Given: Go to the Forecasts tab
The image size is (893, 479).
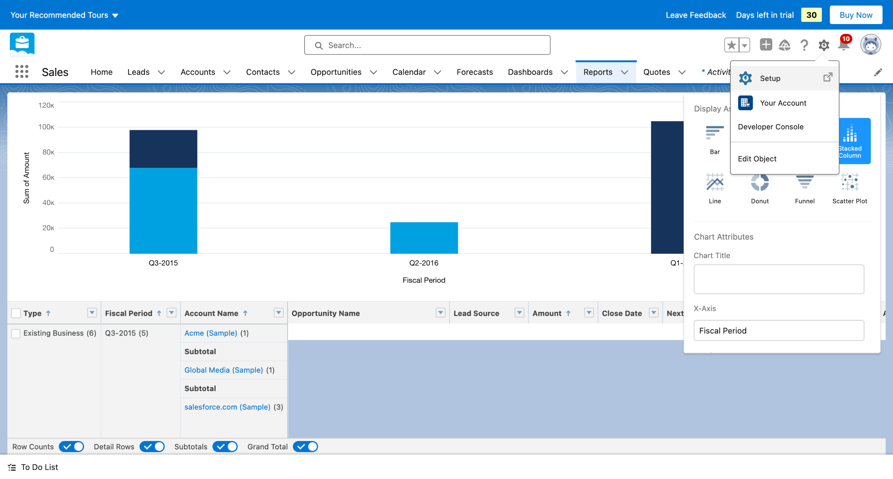Looking at the screenshot, I should 474,72.
